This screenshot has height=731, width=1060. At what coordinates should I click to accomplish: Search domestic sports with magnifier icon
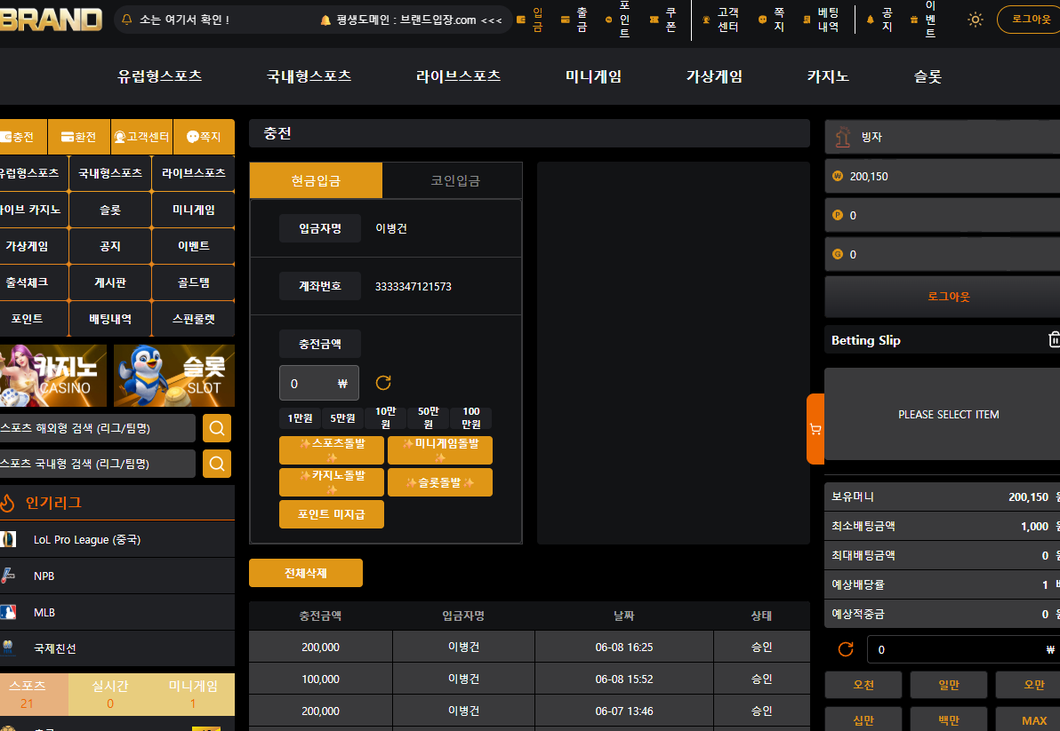point(217,464)
